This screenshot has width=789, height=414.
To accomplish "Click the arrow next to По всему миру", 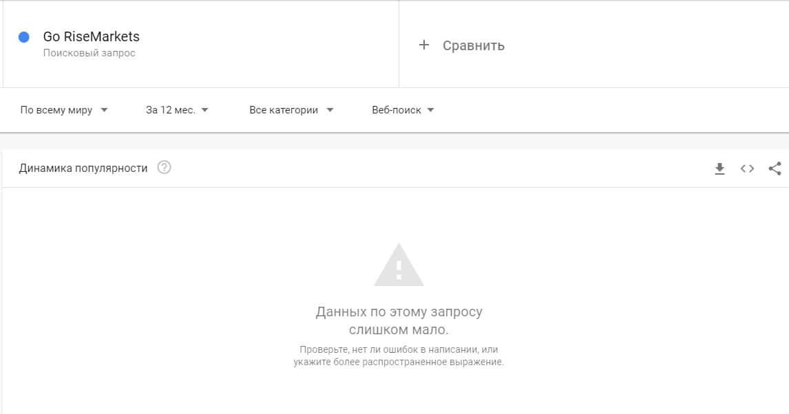I will (x=104, y=110).
